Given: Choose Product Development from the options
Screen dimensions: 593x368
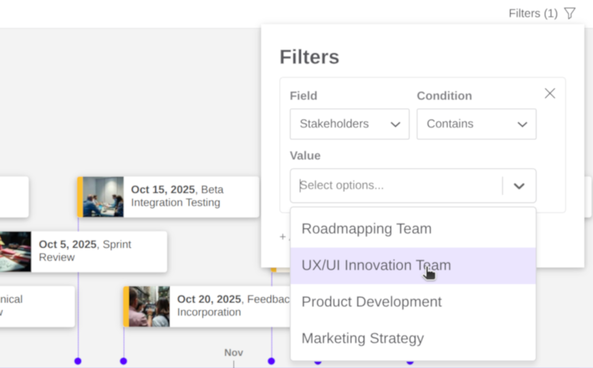Looking at the screenshot, I should pyautogui.click(x=371, y=302).
